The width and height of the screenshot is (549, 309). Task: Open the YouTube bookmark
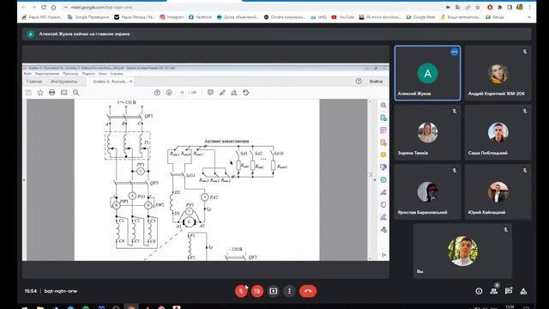(x=343, y=17)
